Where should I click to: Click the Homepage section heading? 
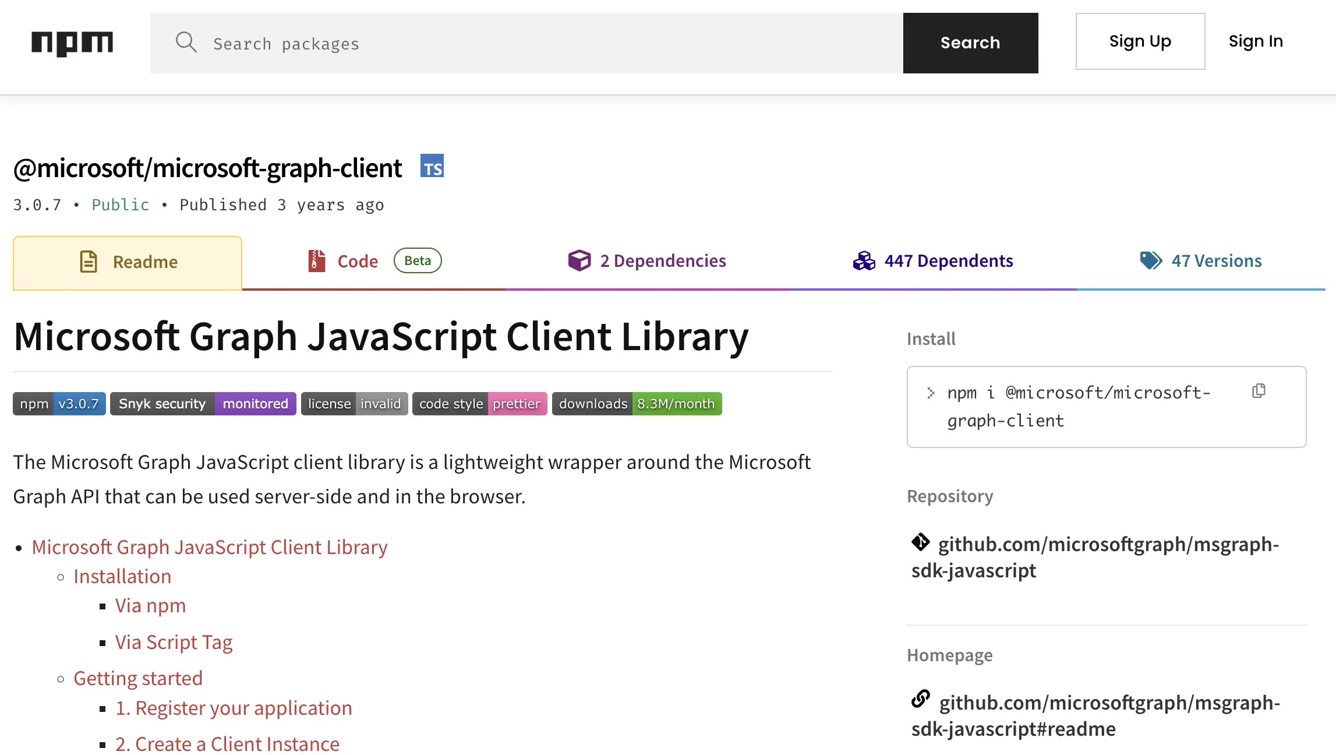pos(949,655)
